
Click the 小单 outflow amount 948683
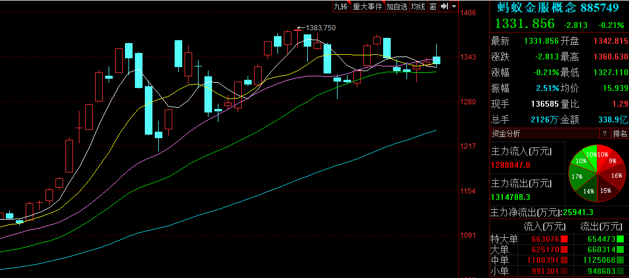click(x=602, y=270)
